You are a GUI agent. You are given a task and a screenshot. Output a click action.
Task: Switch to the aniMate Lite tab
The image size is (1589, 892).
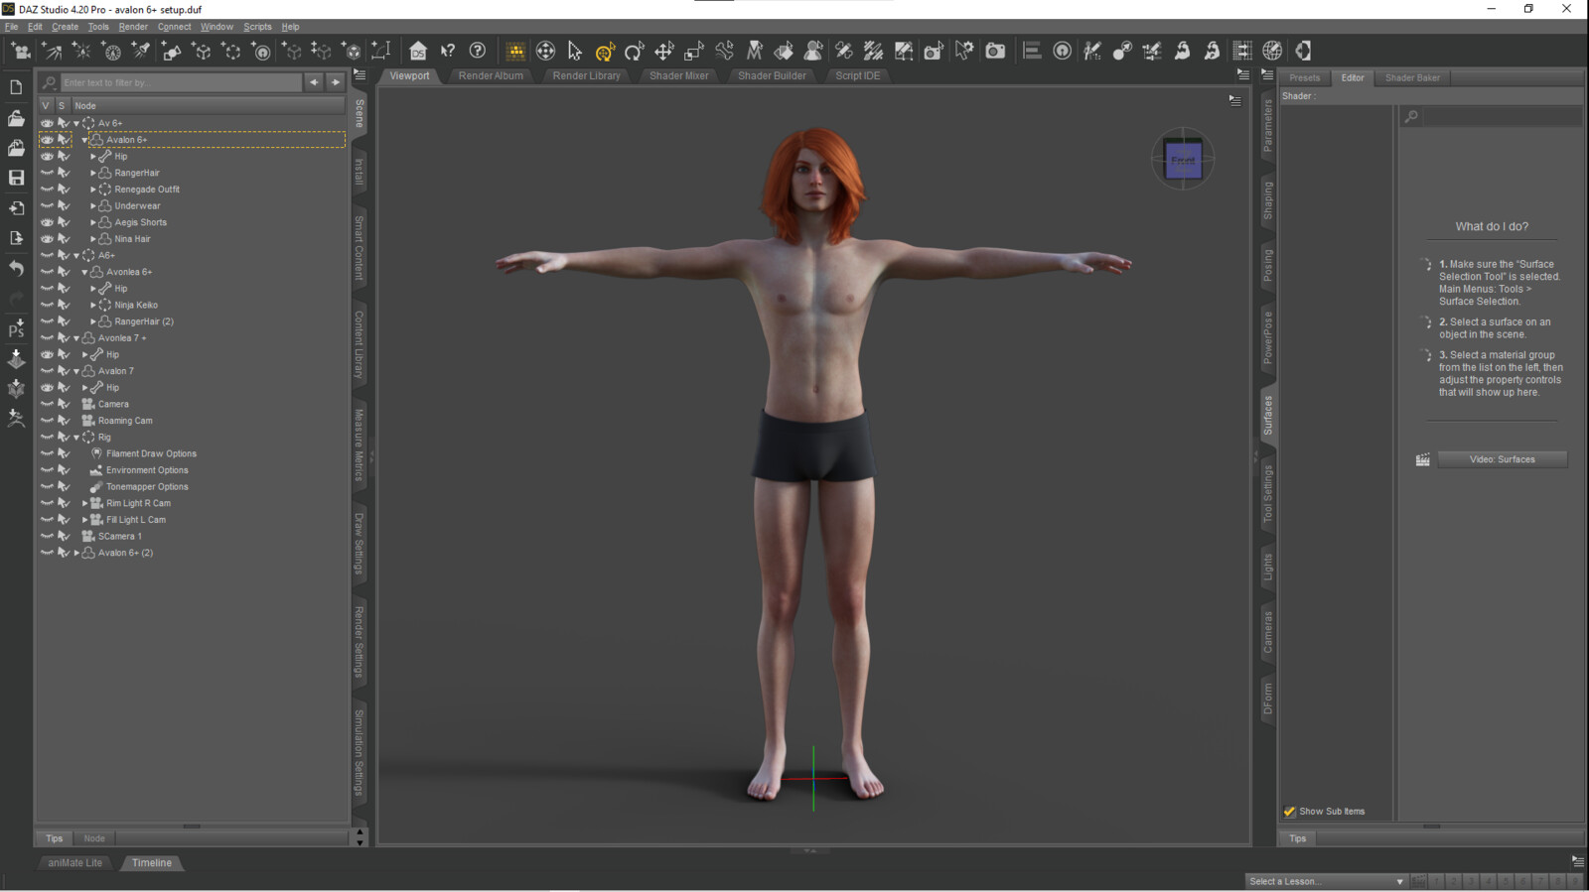(75, 863)
